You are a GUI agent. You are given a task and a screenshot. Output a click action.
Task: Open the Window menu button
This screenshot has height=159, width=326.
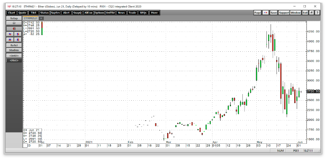tap(295, 12)
